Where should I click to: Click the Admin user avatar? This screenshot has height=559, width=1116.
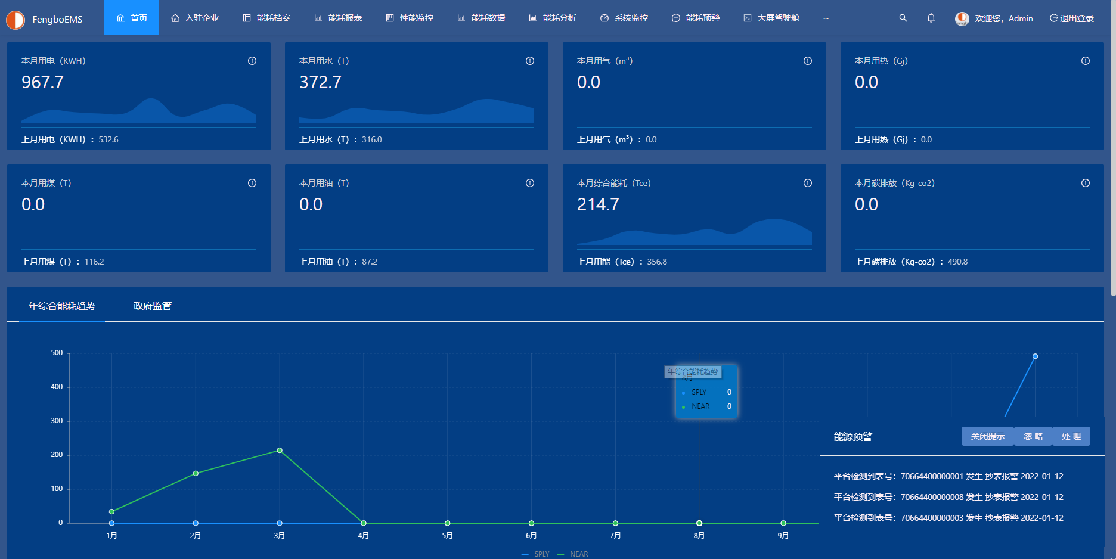[x=962, y=18]
